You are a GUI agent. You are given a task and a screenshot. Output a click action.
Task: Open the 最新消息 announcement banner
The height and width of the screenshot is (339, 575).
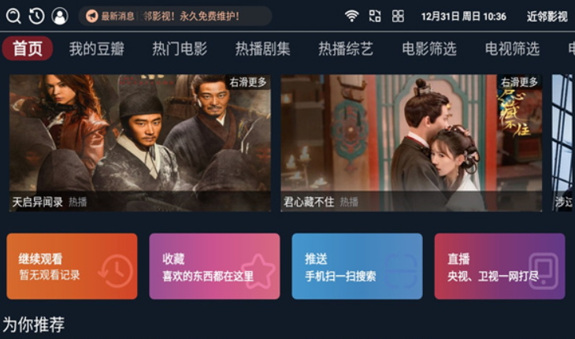176,16
